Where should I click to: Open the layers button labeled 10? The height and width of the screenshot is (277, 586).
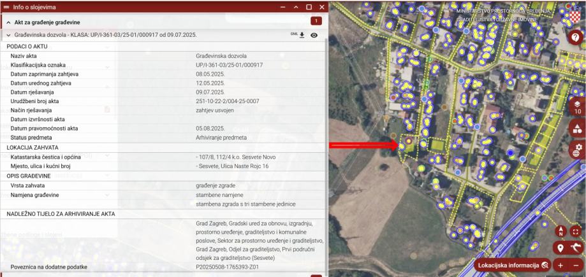pos(578,108)
